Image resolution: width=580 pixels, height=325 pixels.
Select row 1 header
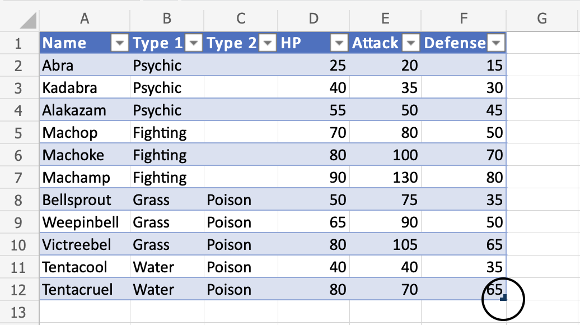(x=18, y=43)
